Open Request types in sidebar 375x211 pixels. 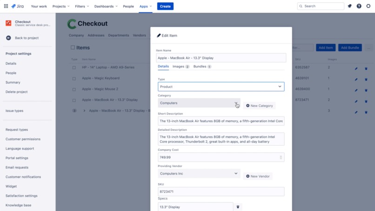(x=17, y=129)
